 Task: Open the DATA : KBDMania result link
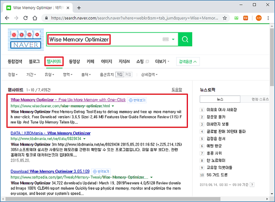tap(50, 133)
